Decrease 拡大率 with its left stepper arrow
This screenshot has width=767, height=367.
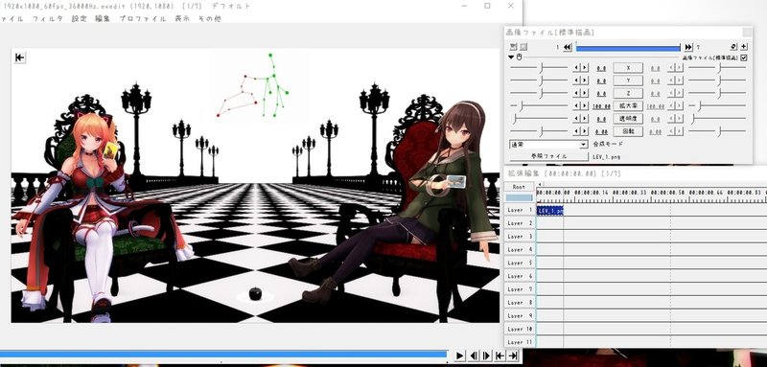577,105
